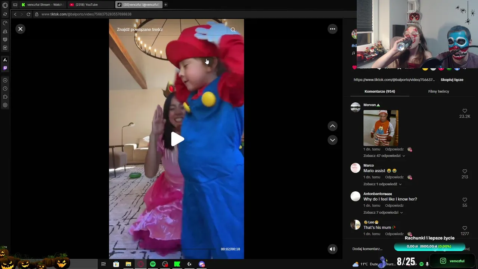Image resolution: width=478 pixels, height=269 pixels.
Task: Expand 'Zobacz 1 odpowiedź' replies
Action: 382,184
